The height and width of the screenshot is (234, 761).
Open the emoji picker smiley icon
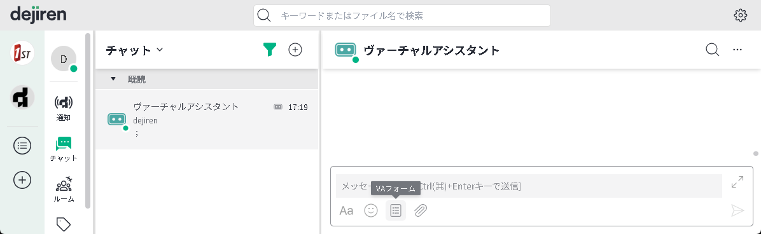click(x=371, y=210)
